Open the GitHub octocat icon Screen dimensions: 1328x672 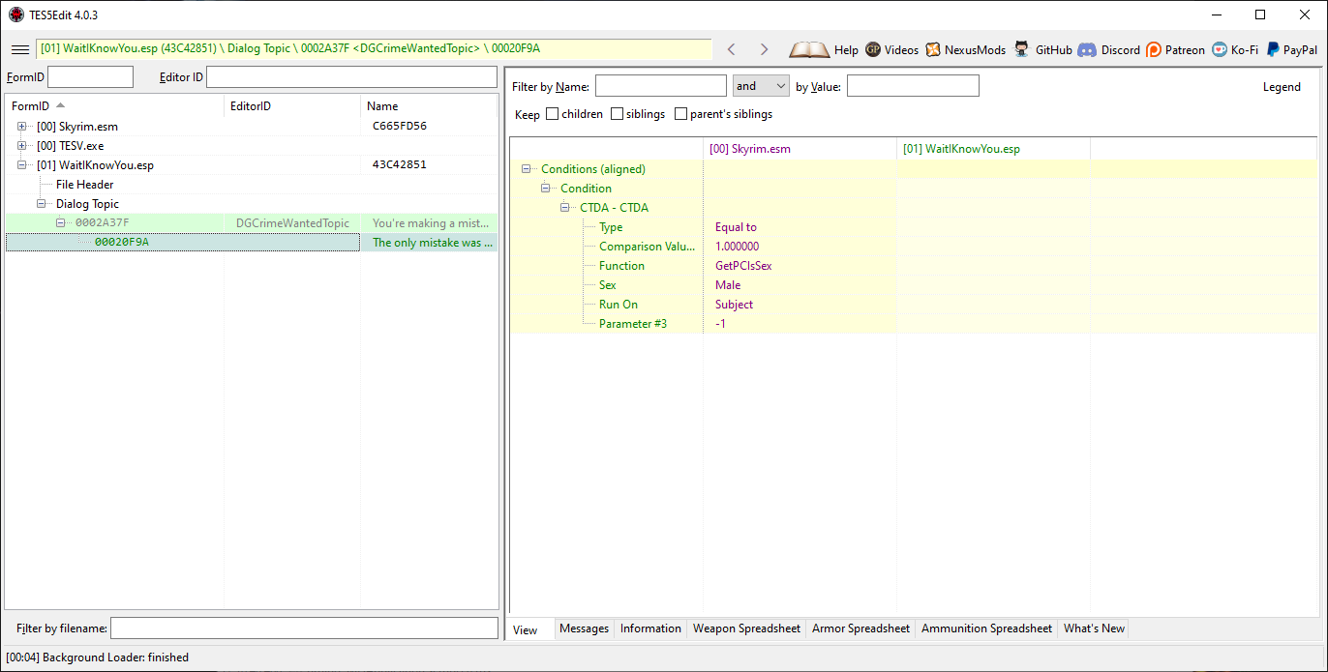pyautogui.click(x=1022, y=49)
